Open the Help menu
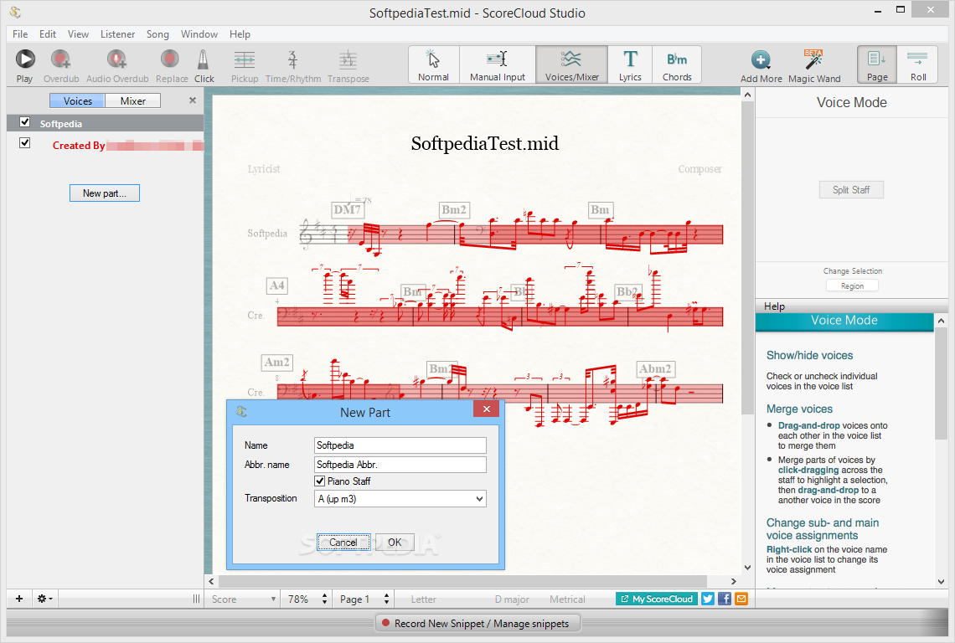Viewport: 955px width, 643px height. pos(240,34)
